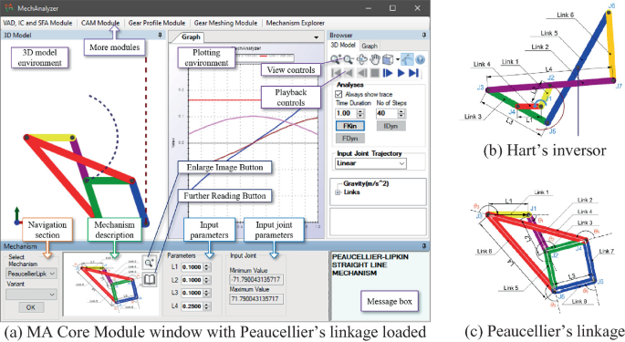The image size is (625, 342).
Task: Open the Gear Meshing Module menu
Action: pos(225,23)
